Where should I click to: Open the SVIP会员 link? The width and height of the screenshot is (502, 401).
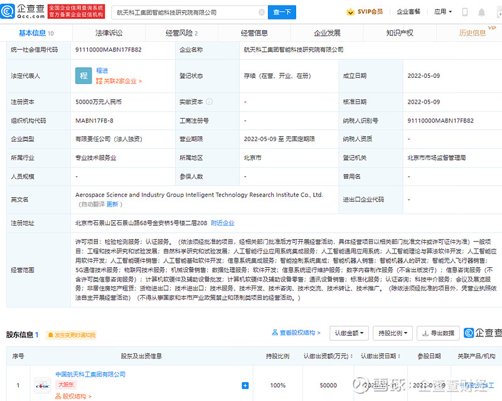point(370,12)
